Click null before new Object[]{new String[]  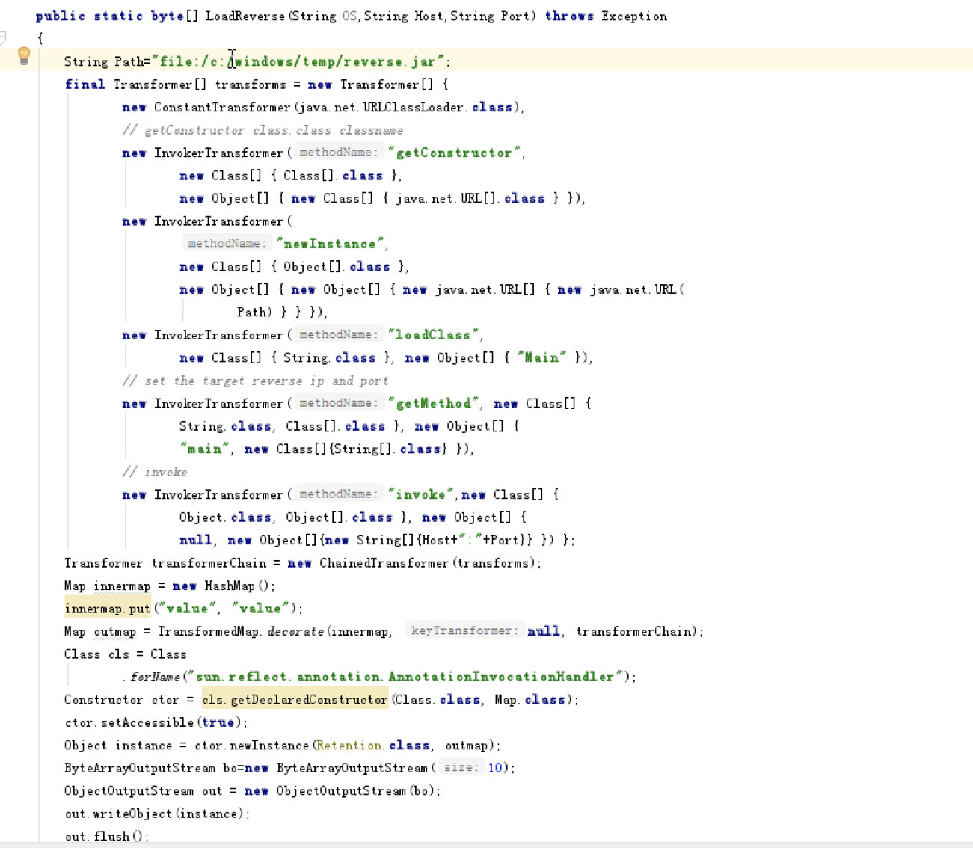pyautogui.click(x=195, y=540)
